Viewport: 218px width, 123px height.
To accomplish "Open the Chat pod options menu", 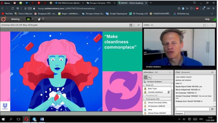I will point(213,72).
